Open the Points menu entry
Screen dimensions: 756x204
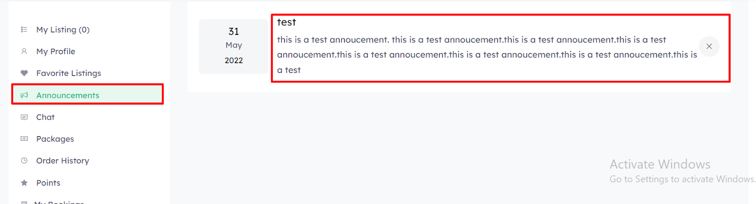coord(88,182)
